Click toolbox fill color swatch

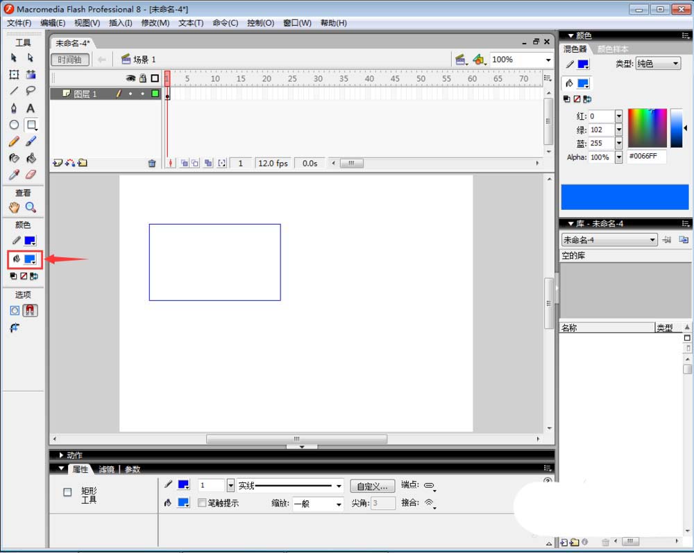click(x=30, y=259)
